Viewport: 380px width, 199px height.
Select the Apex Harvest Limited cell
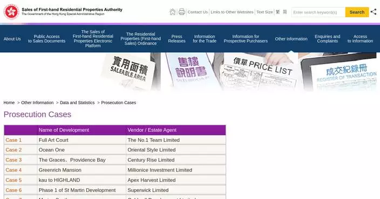(176, 180)
